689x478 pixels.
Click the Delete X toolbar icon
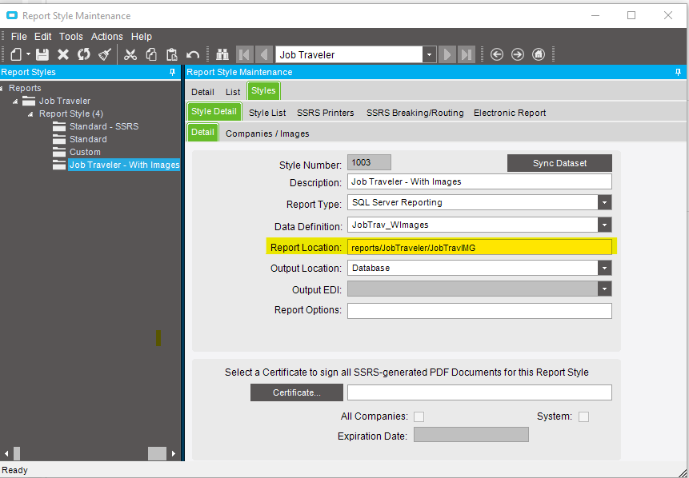[63, 54]
